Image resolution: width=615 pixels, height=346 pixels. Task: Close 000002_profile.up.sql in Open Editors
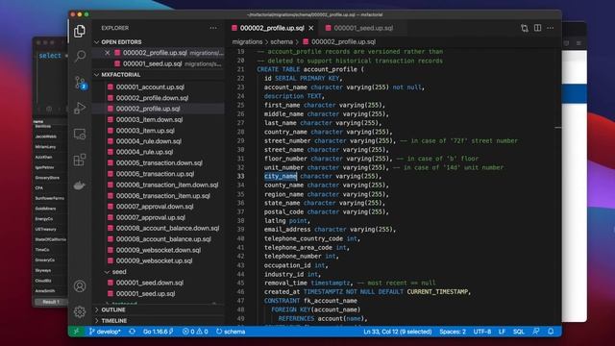(x=107, y=53)
